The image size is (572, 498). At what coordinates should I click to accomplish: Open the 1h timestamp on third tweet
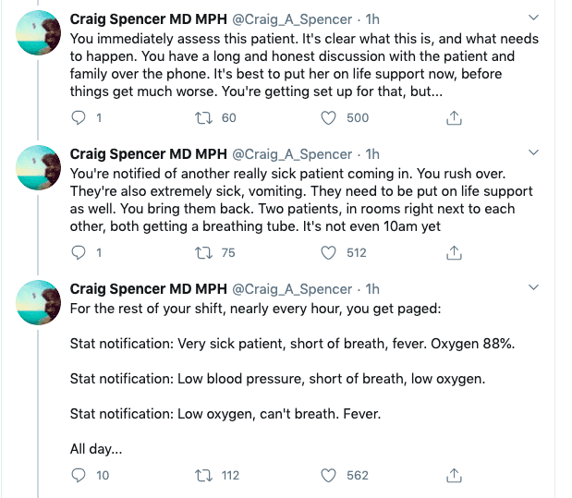(x=372, y=288)
